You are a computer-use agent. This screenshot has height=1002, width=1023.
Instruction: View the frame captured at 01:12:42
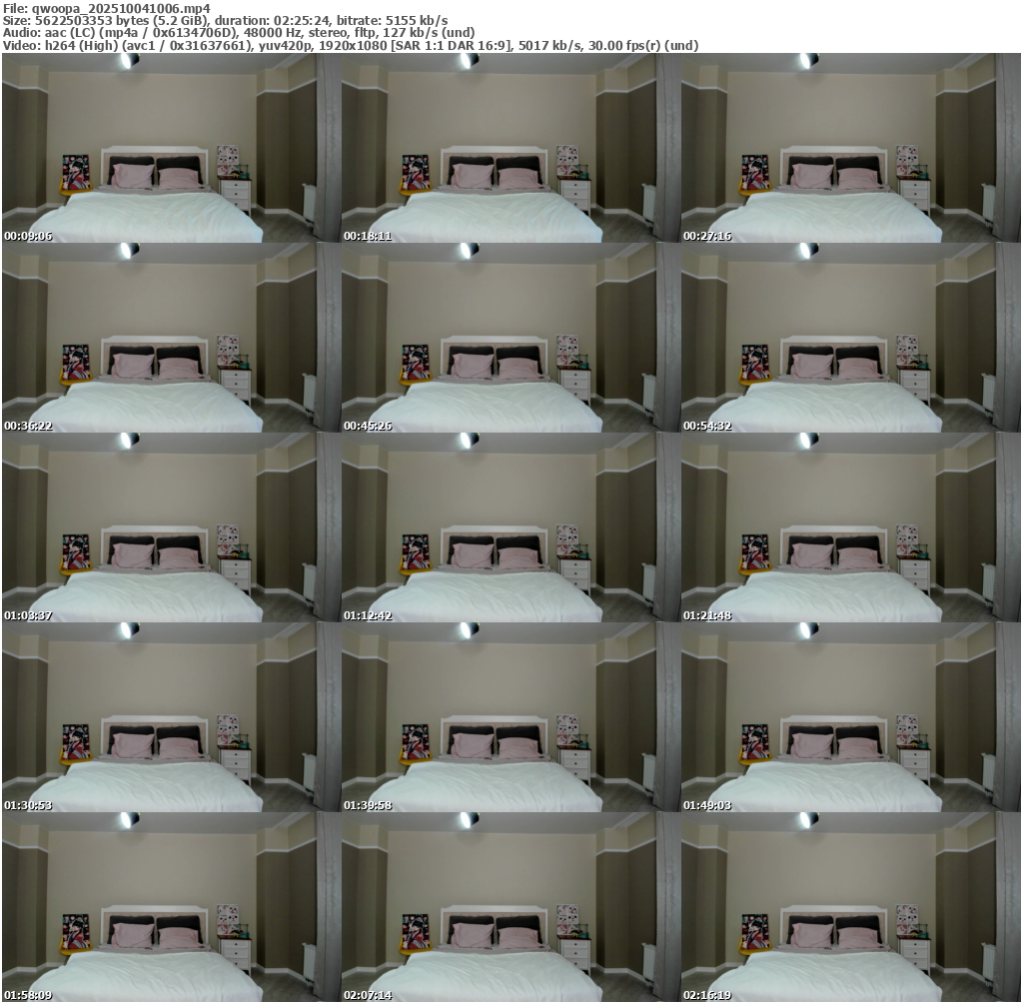click(x=511, y=527)
